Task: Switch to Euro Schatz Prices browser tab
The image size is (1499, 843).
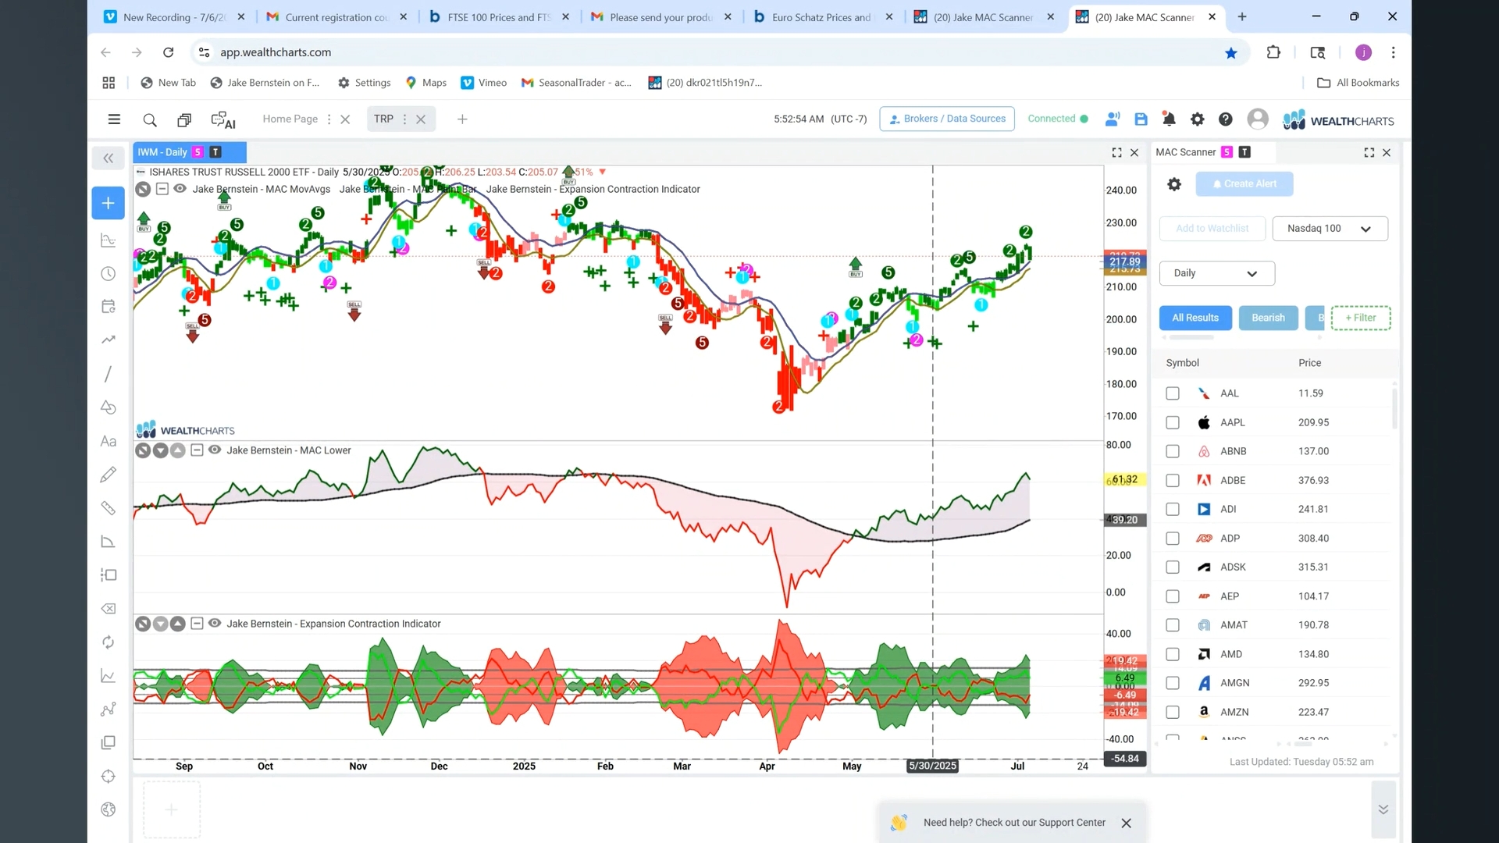Action: click(821, 17)
